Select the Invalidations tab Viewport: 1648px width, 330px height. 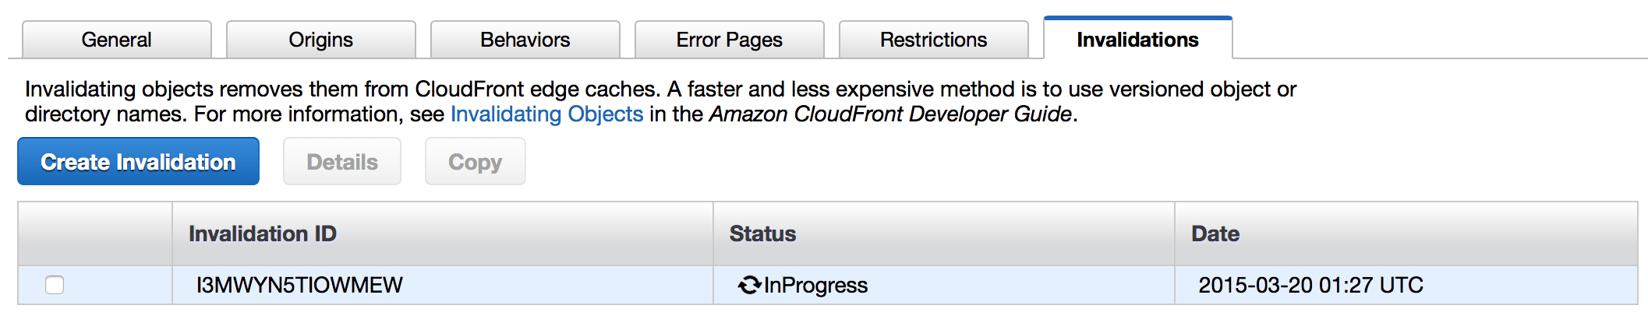point(1138,38)
